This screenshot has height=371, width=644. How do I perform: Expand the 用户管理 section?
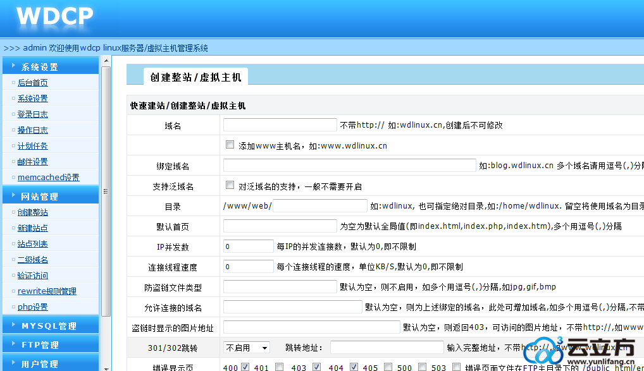click(51, 363)
